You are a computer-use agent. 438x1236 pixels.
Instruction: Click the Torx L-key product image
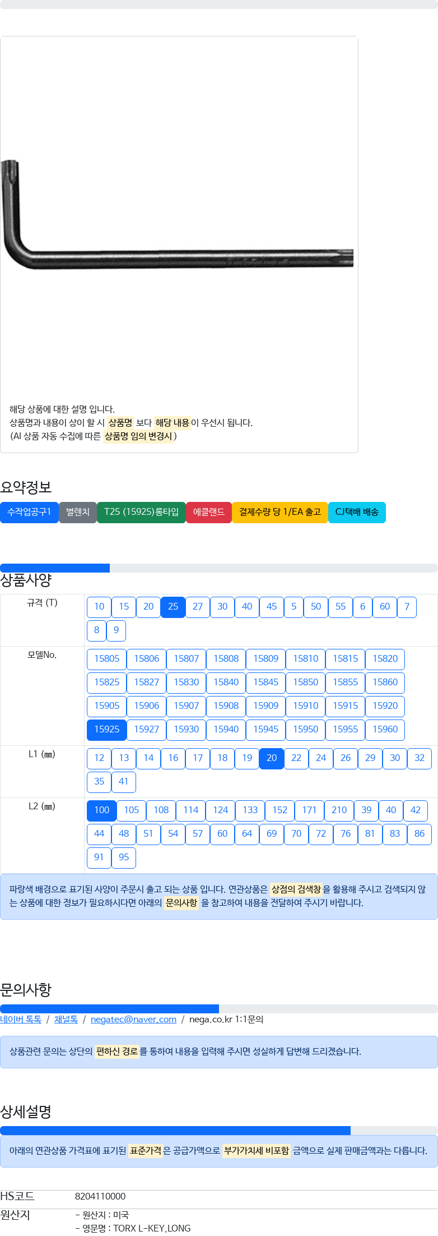tap(177, 215)
